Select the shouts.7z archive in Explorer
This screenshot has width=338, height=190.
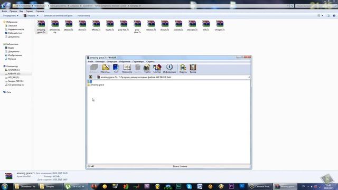[x=165, y=25]
